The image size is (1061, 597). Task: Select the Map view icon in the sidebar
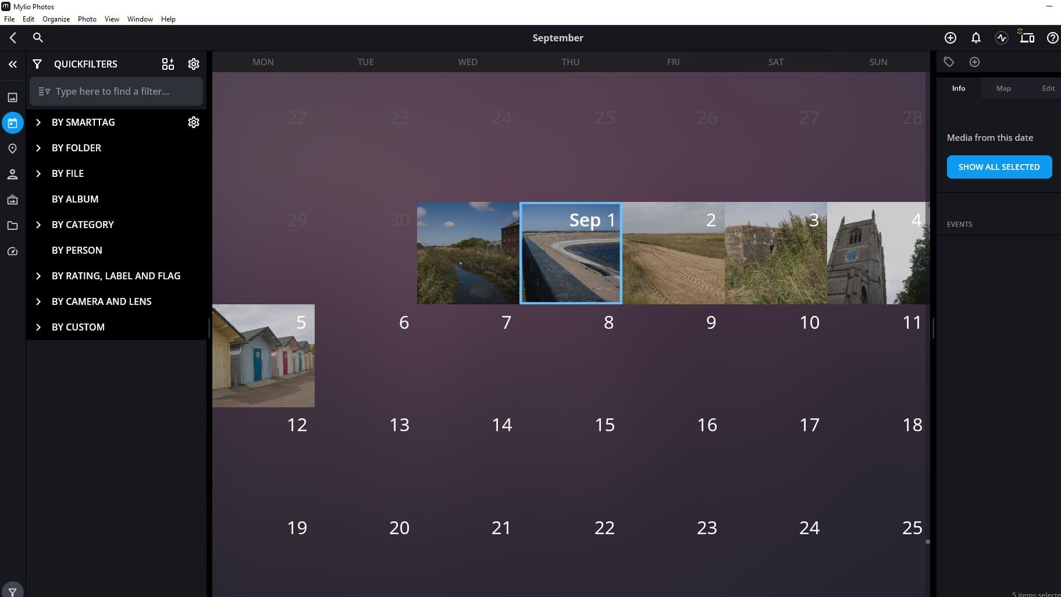tap(13, 148)
